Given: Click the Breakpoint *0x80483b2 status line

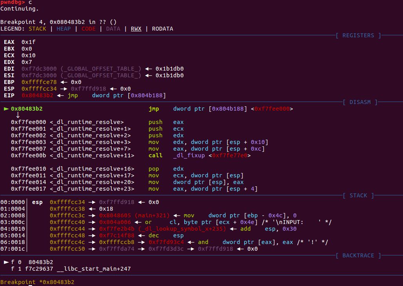Looking at the screenshot, I should coord(37,282).
